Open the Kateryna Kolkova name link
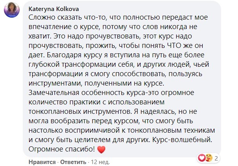238x166 pixels. click(53, 9)
